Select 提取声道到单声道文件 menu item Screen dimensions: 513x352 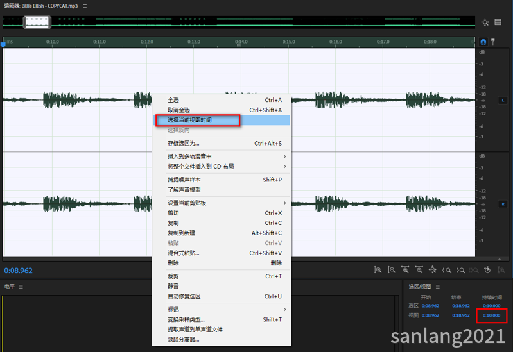point(222,330)
